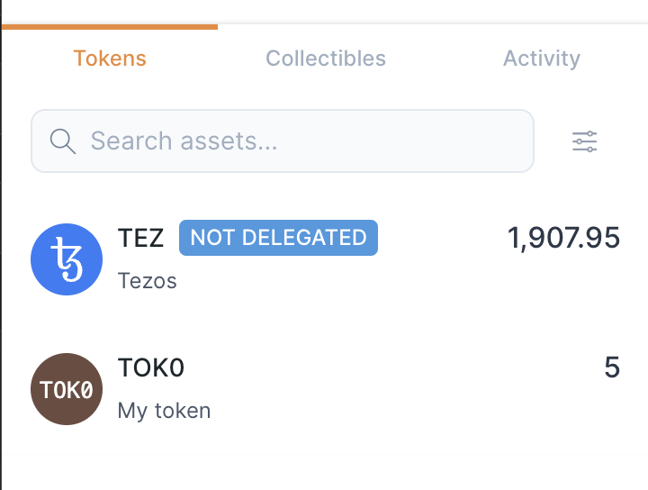Click the Tezos subtitle text
This screenshot has width=648, height=490.
pyautogui.click(x=148, y=281)
